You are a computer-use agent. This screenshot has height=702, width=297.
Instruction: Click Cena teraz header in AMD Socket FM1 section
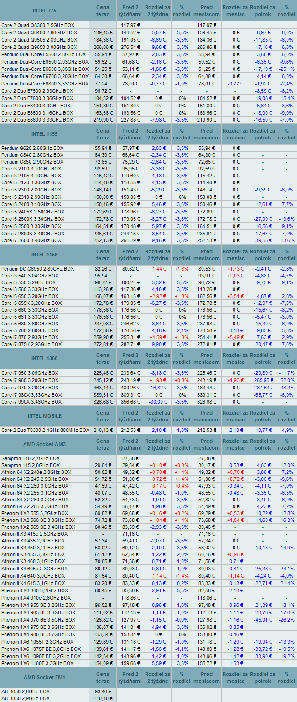pos(103,677)
